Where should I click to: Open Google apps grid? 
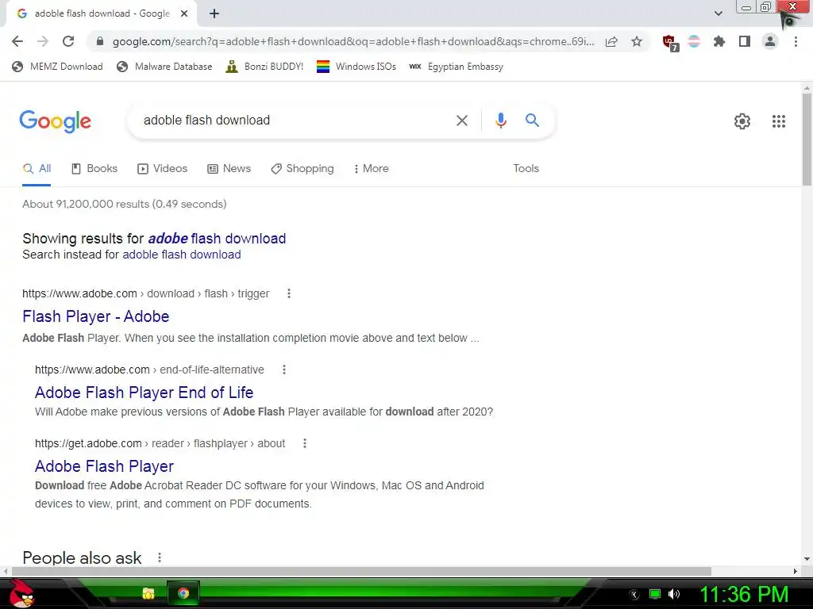778,121
